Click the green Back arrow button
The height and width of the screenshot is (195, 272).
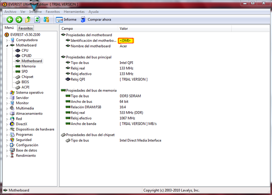pyautogui.click(x=10, y=19)
